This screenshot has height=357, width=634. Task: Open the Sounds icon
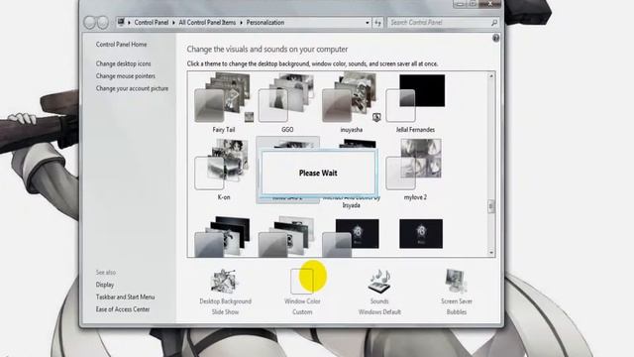click(379, 282)
